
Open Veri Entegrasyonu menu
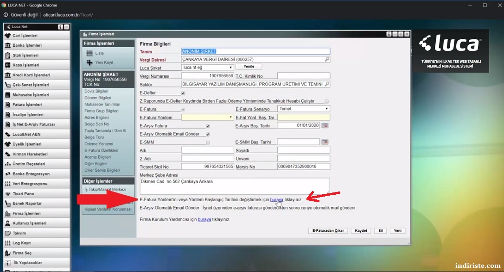(x=37, y=184)
